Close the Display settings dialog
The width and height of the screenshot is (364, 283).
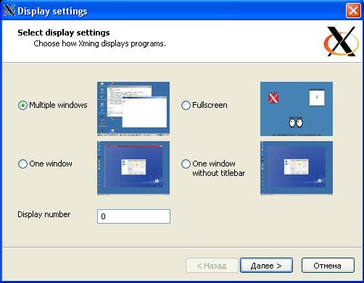pos(353,11)
